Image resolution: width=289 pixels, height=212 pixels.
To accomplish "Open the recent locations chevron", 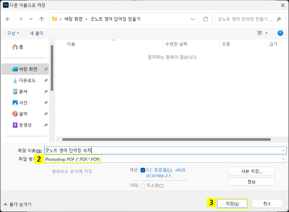I will [31, 19].
